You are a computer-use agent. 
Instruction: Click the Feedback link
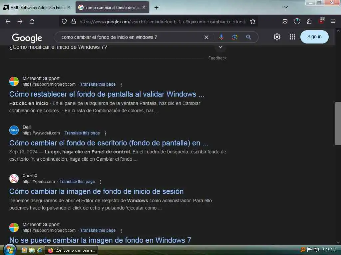pyautogui.click(x=217, y=58)
